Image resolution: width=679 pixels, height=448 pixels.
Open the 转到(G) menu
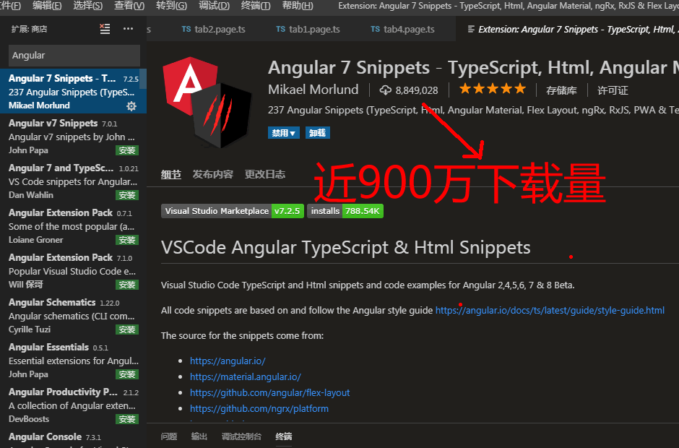click(171, 6)
